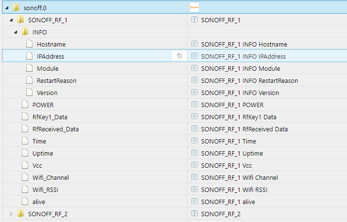Click the sonoff.0 folder icon

16,8
